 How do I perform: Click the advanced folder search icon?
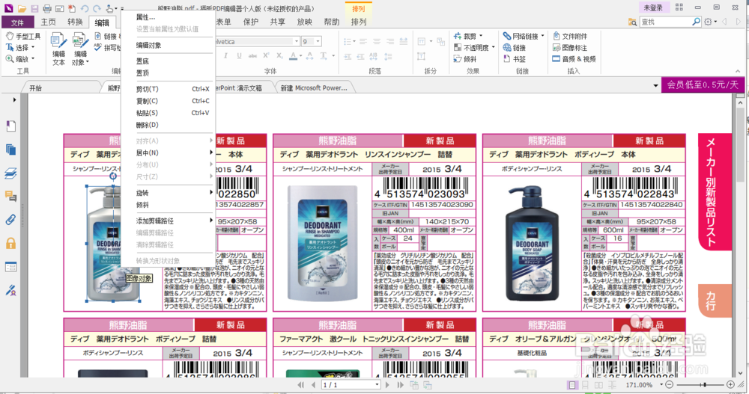click(632, 22)
